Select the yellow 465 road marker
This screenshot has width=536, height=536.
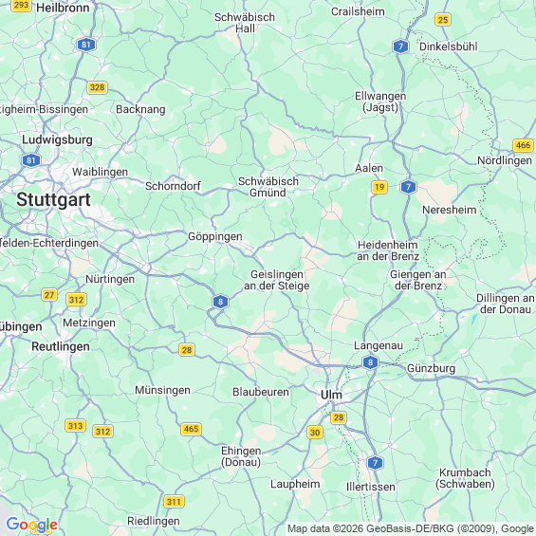click(191, 429)
